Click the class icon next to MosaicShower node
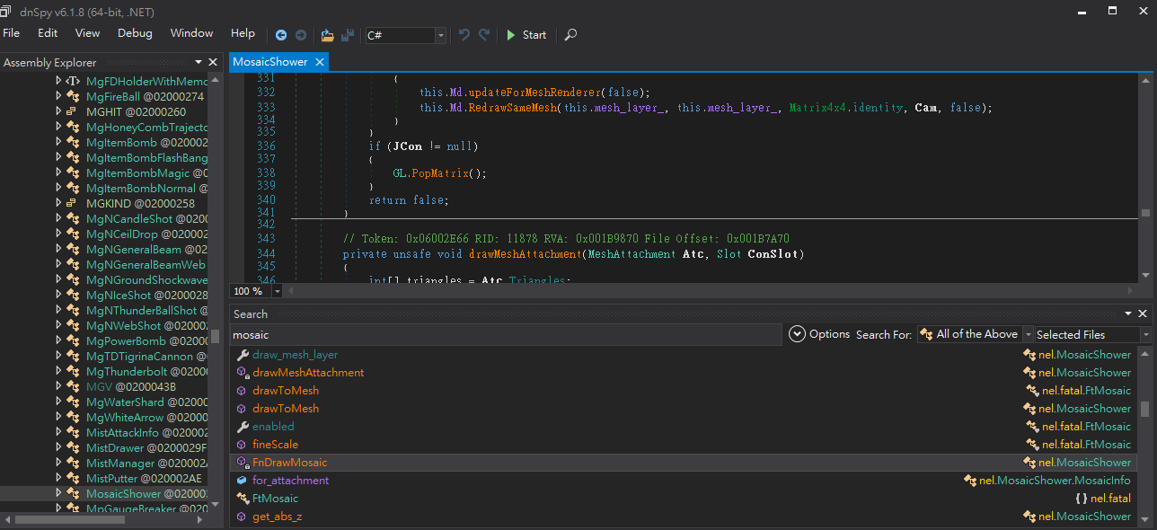 (73, 493)
